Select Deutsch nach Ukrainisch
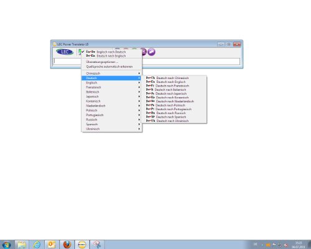311x249 pixels. tap(174, 121)
